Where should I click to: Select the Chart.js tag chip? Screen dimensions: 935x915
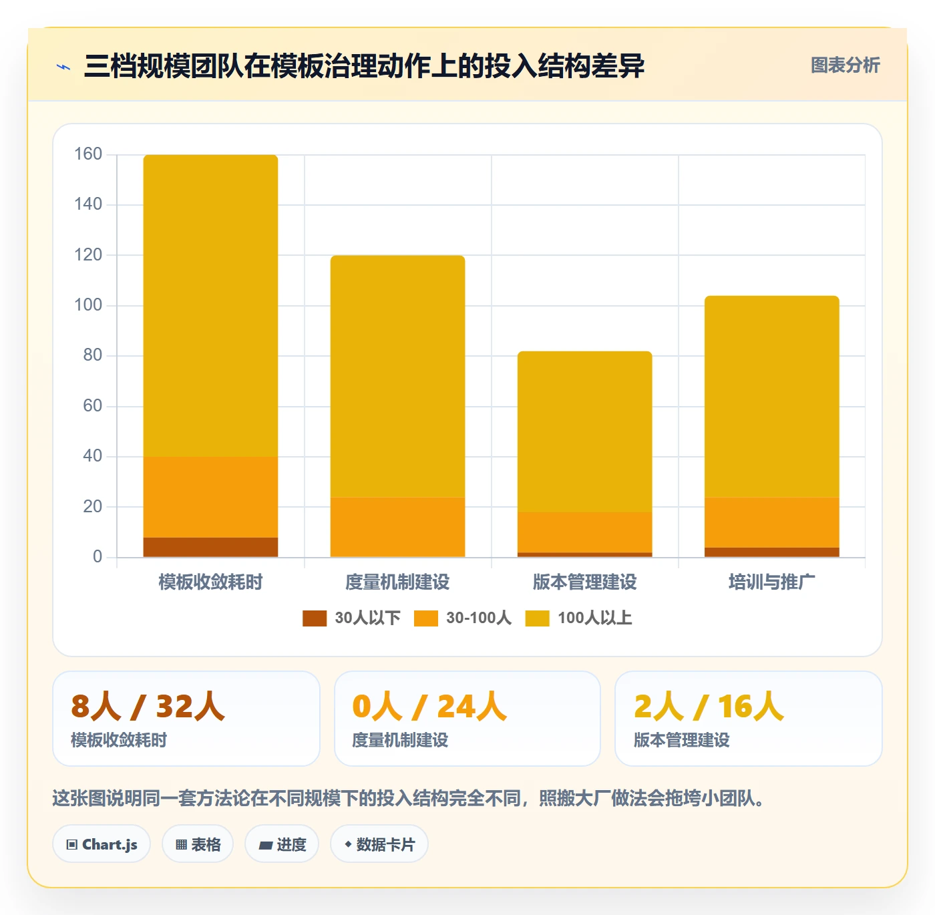[x=102, y=844]
